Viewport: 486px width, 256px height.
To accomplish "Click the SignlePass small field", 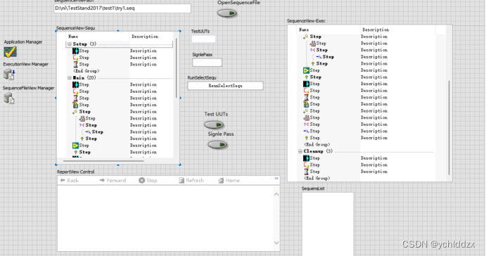I will coord(207,63).
